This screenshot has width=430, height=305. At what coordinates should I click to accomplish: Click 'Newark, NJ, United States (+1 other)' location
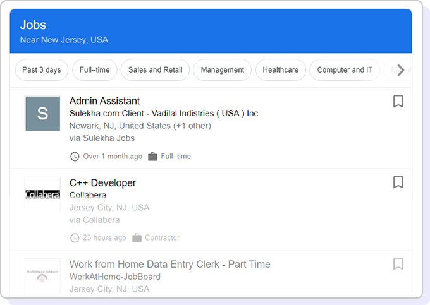coord(140,126)
